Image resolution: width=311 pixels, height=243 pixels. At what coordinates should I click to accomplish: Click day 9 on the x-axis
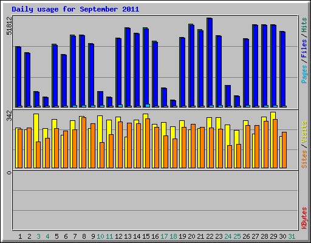[x=93, y=236]
